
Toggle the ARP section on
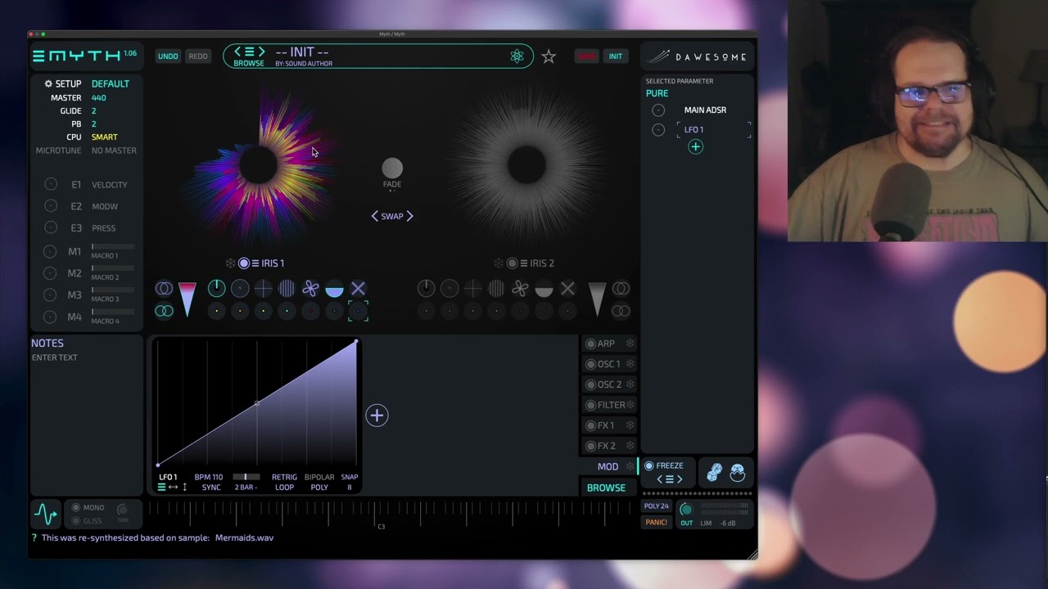(590, 344)
